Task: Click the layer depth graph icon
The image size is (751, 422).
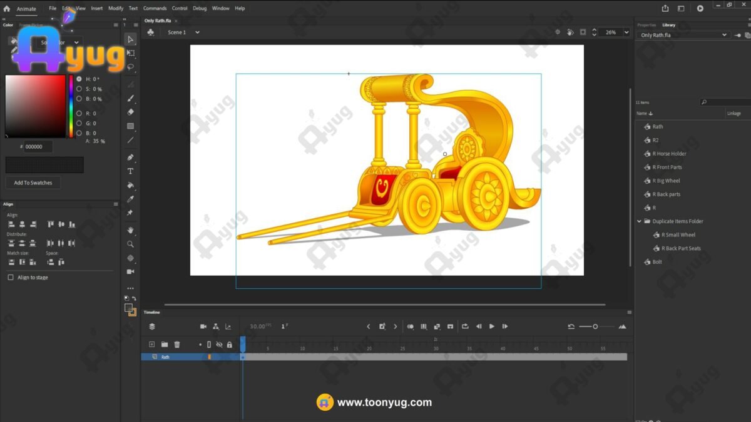Action: pos(228,326)
